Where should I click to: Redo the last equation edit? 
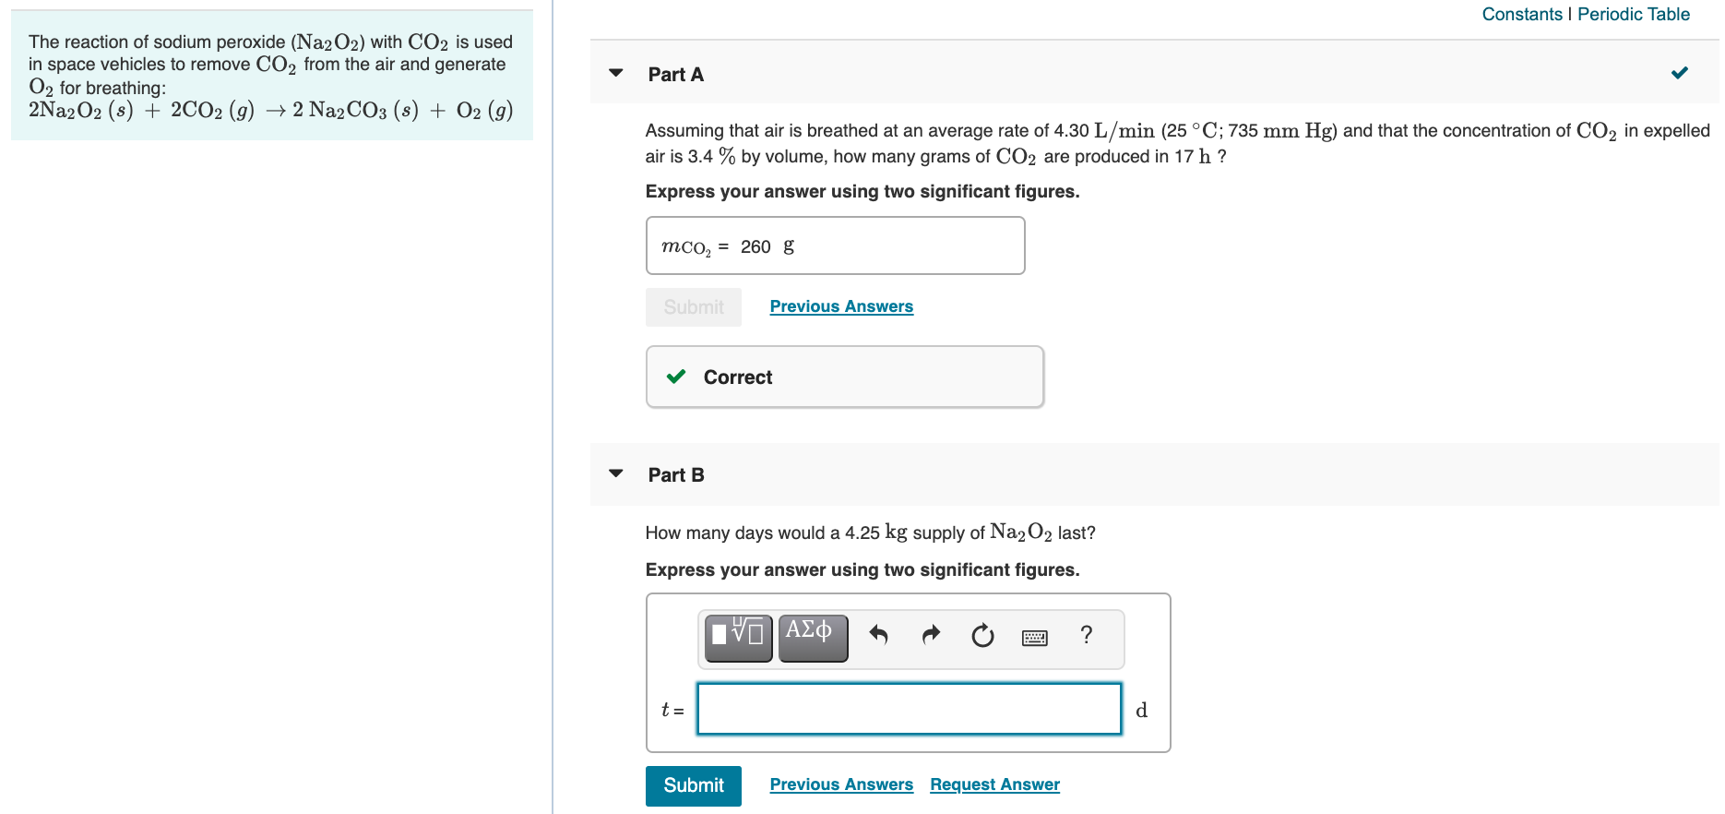(x=930, y=637)
